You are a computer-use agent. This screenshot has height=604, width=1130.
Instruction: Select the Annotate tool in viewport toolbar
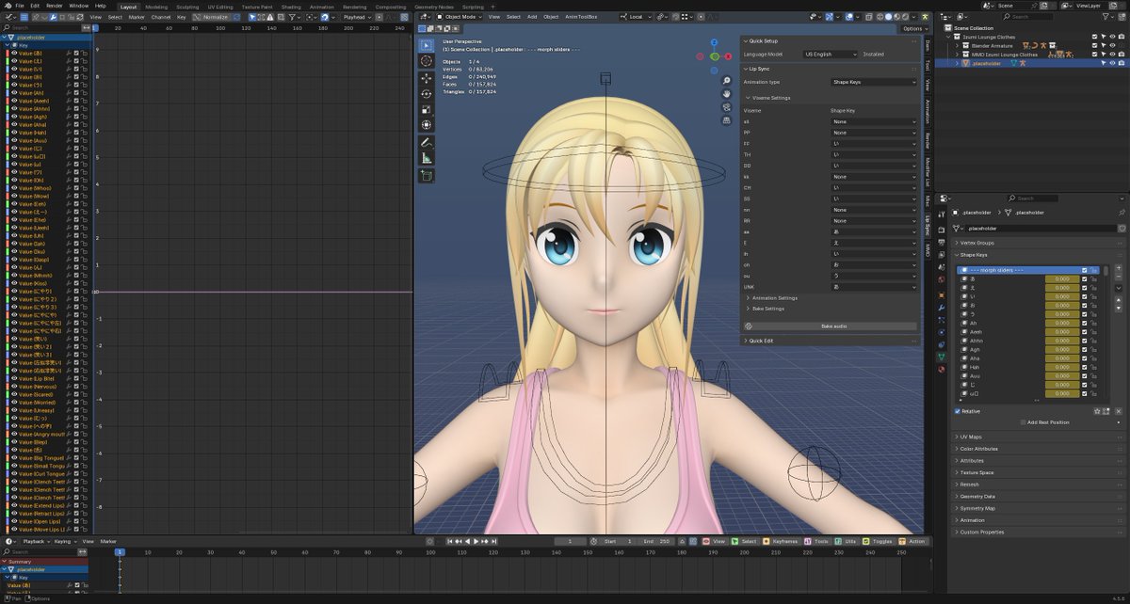click(x=426, y=143)
